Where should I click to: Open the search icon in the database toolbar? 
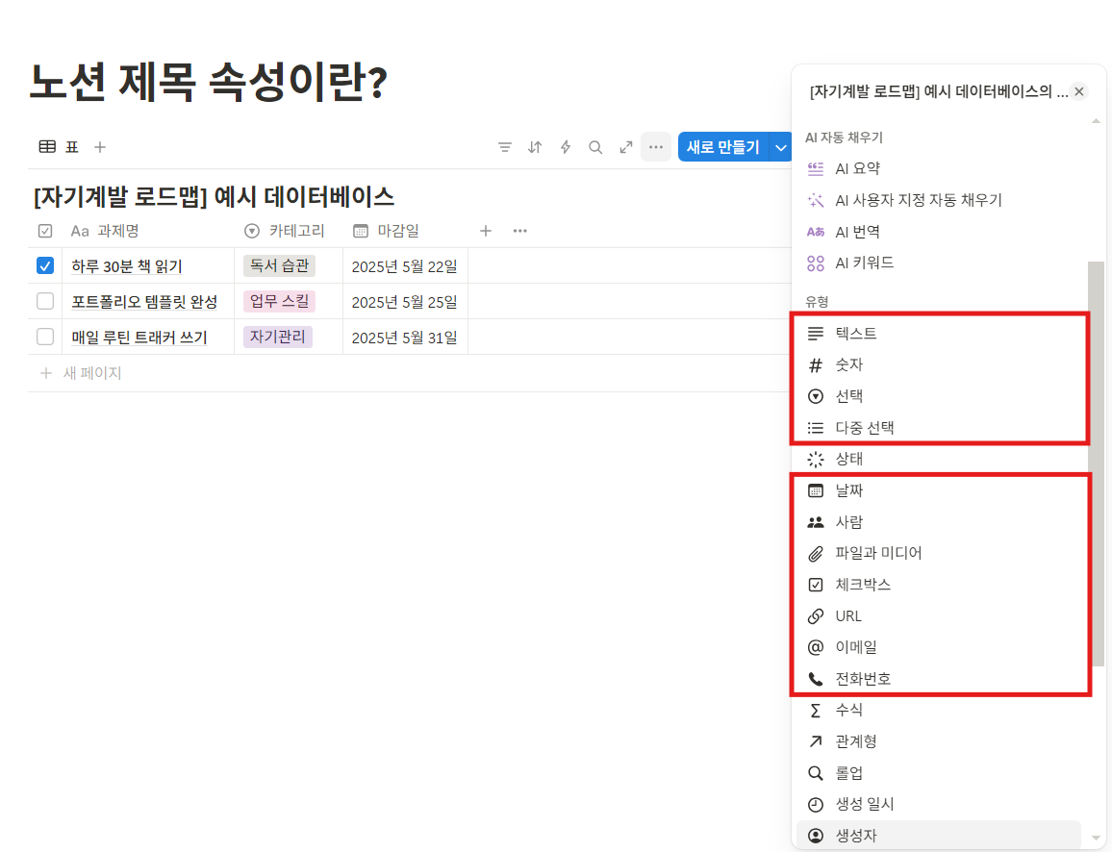(x=595, y=146)
